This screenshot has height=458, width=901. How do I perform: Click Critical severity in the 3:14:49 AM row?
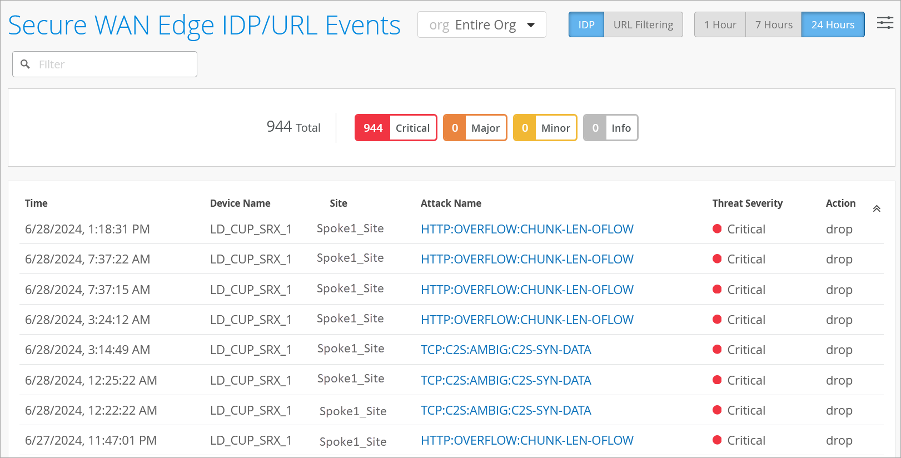[x=739, y=350]
